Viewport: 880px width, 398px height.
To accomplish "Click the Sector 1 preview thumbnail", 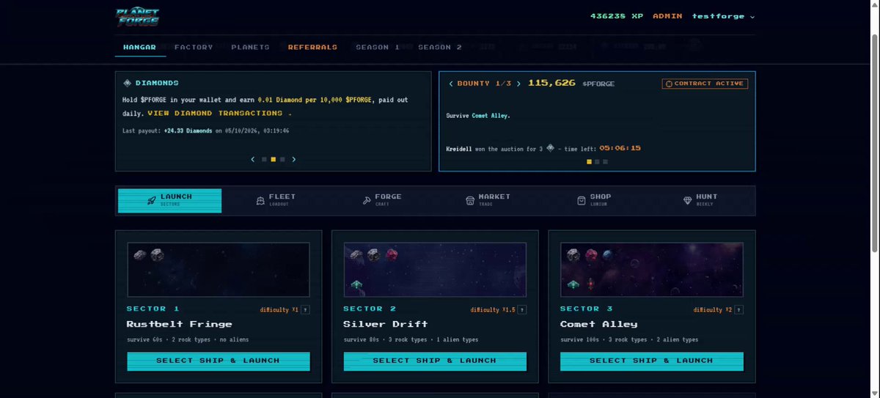I will [219, 270].
